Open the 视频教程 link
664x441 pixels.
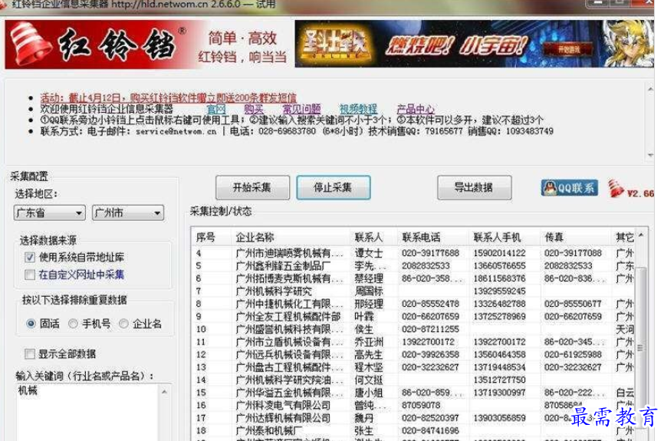(358, 110)
